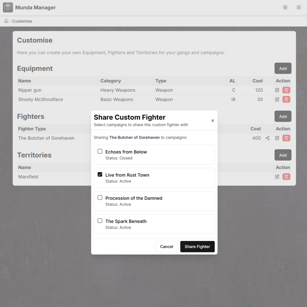Click the Munda Manager skull logo
This screenshot has height=307, width=307.
tap(7, 7)
